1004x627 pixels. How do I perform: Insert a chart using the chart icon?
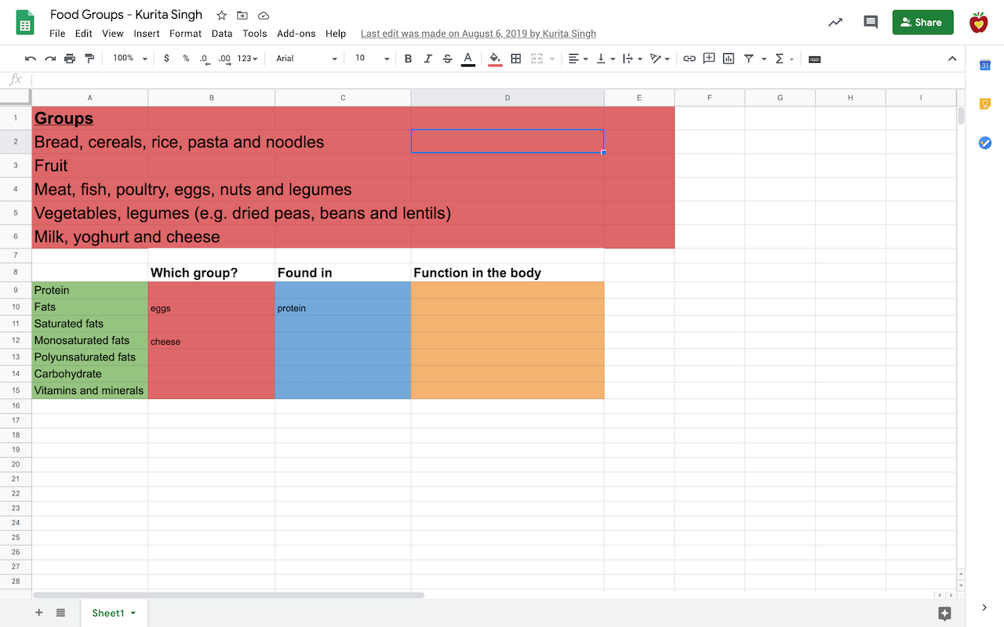click(728, 58)
